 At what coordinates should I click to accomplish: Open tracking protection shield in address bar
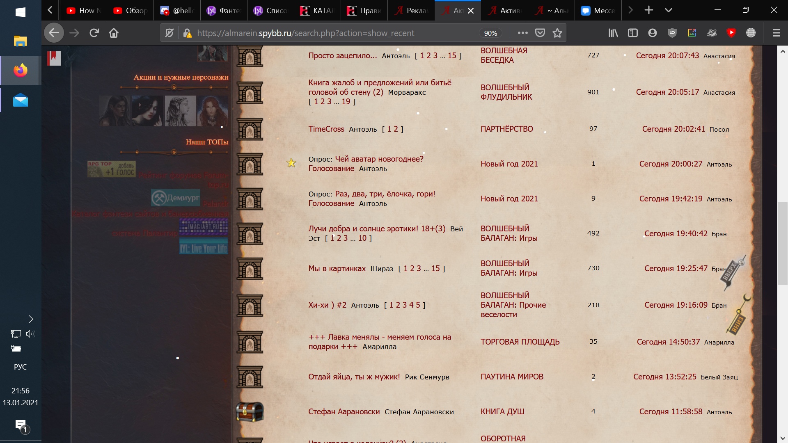coord(169,33)
